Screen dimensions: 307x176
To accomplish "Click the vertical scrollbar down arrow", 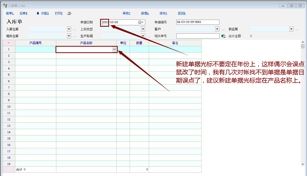I will tap(303, 164).
